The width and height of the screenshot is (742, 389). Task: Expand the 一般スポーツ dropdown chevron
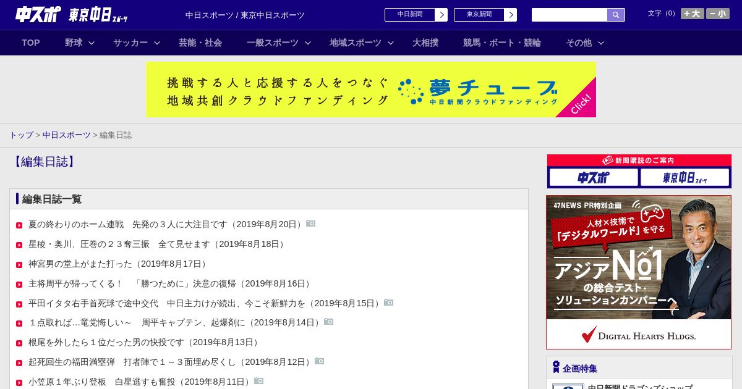click(x=308, y=43)
